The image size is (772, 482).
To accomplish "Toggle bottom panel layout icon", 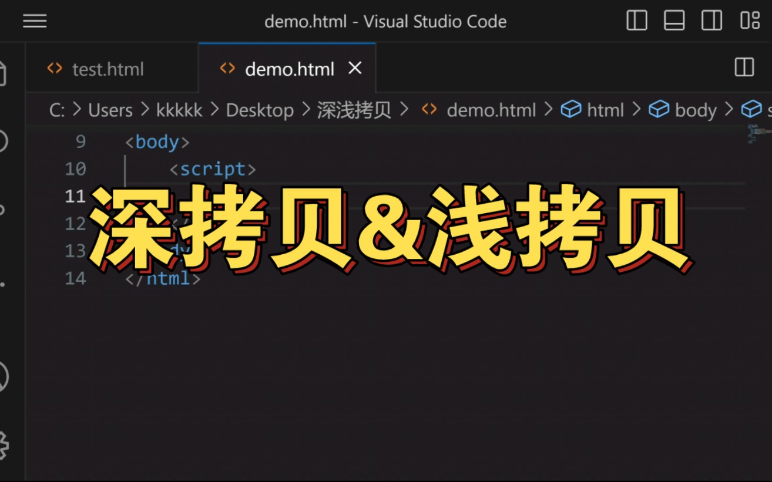I will click(x=674, y=21).
